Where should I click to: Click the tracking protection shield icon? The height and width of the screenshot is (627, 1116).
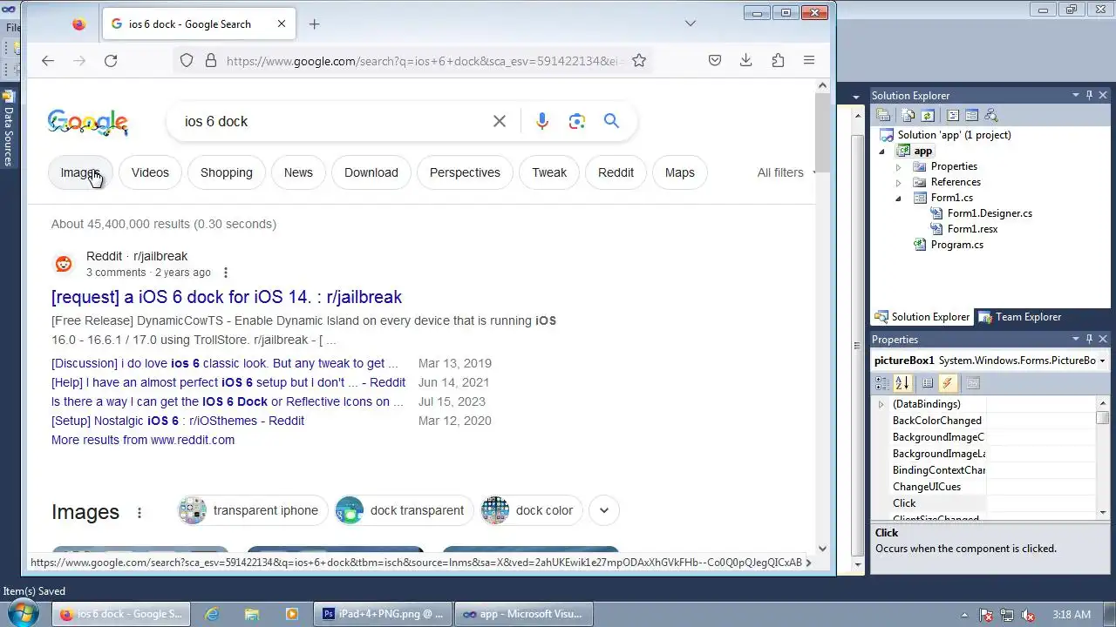pyautogui.click(x=187, y=61)
